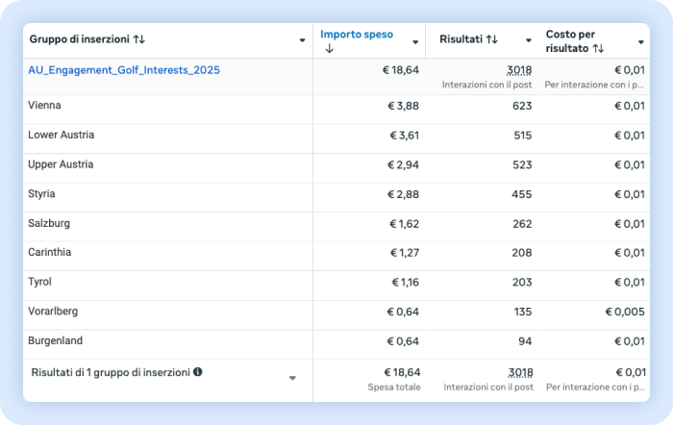Click sort arrows next to Costo per risultato

[598, 48]
